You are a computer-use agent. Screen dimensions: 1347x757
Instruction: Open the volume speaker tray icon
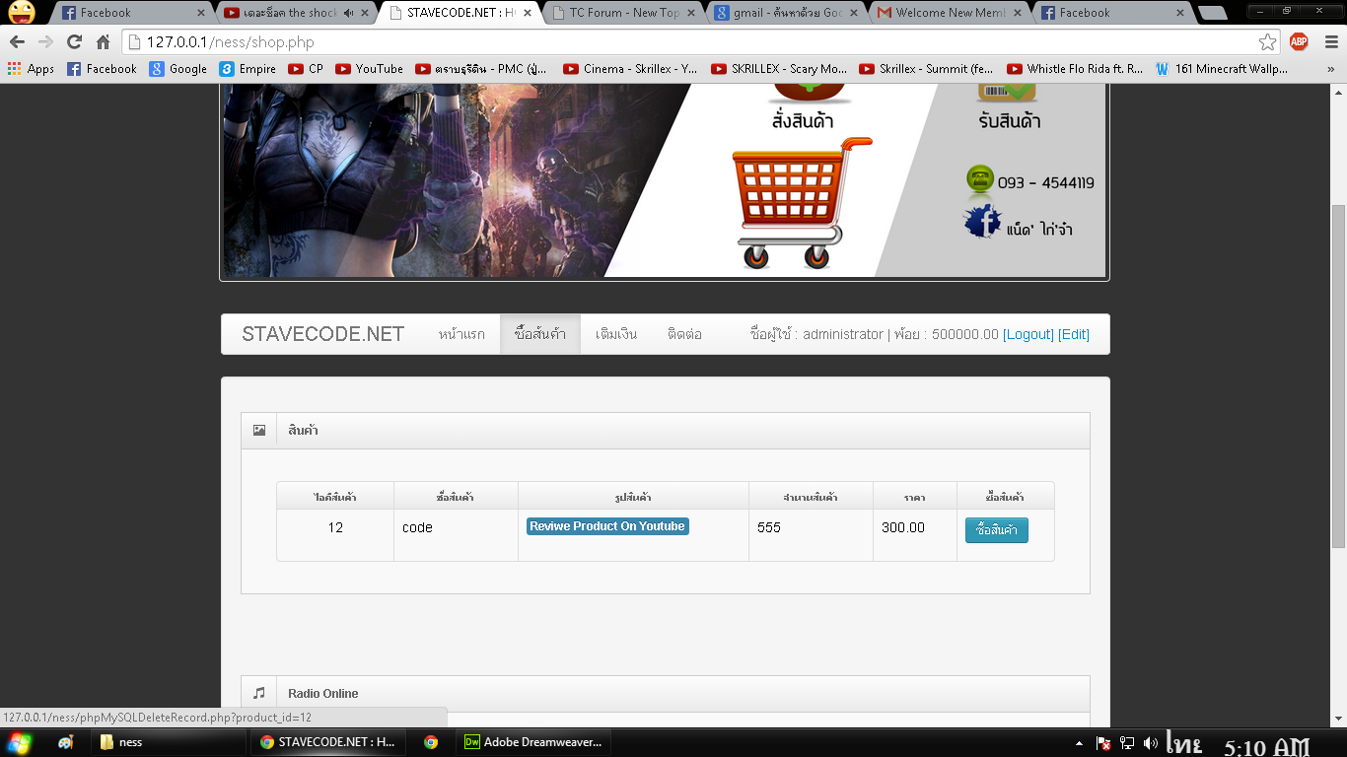click(1150, 742)
